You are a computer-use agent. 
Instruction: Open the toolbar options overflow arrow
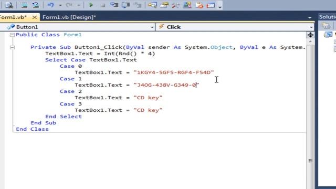tap(220, 6)
